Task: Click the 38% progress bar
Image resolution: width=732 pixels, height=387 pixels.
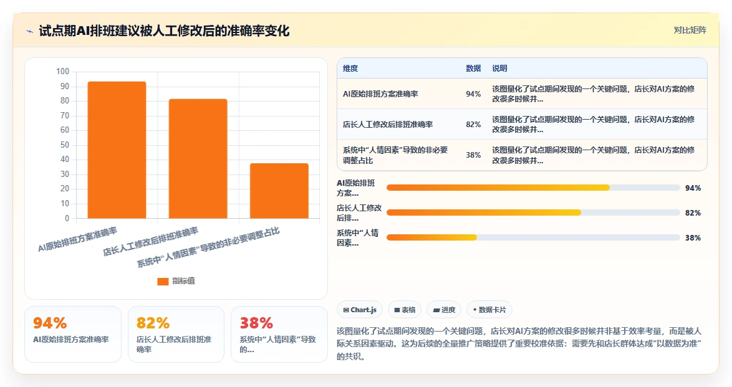Action: click(x=533, y=237)
